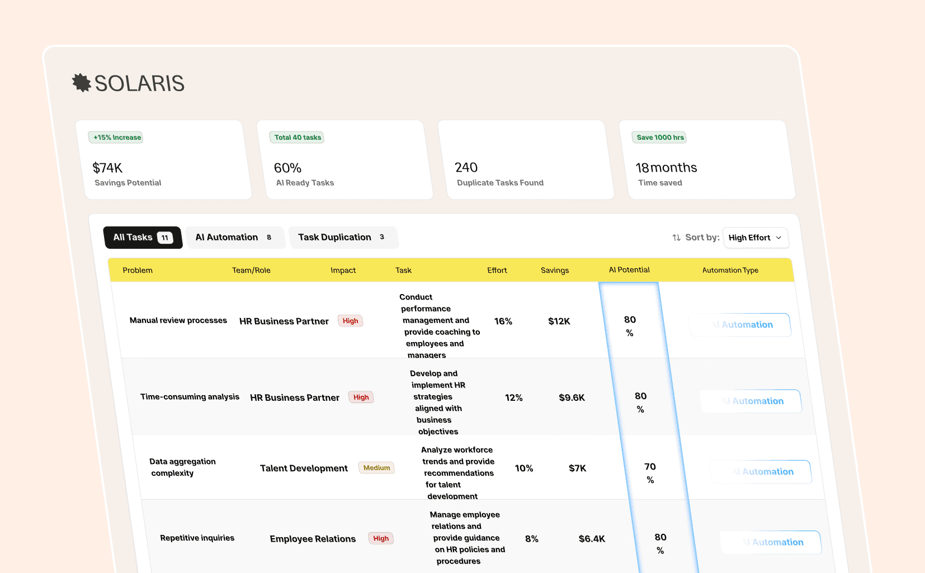Click the $7K savings value
The image size is (925, 573).
coord(577,468)
